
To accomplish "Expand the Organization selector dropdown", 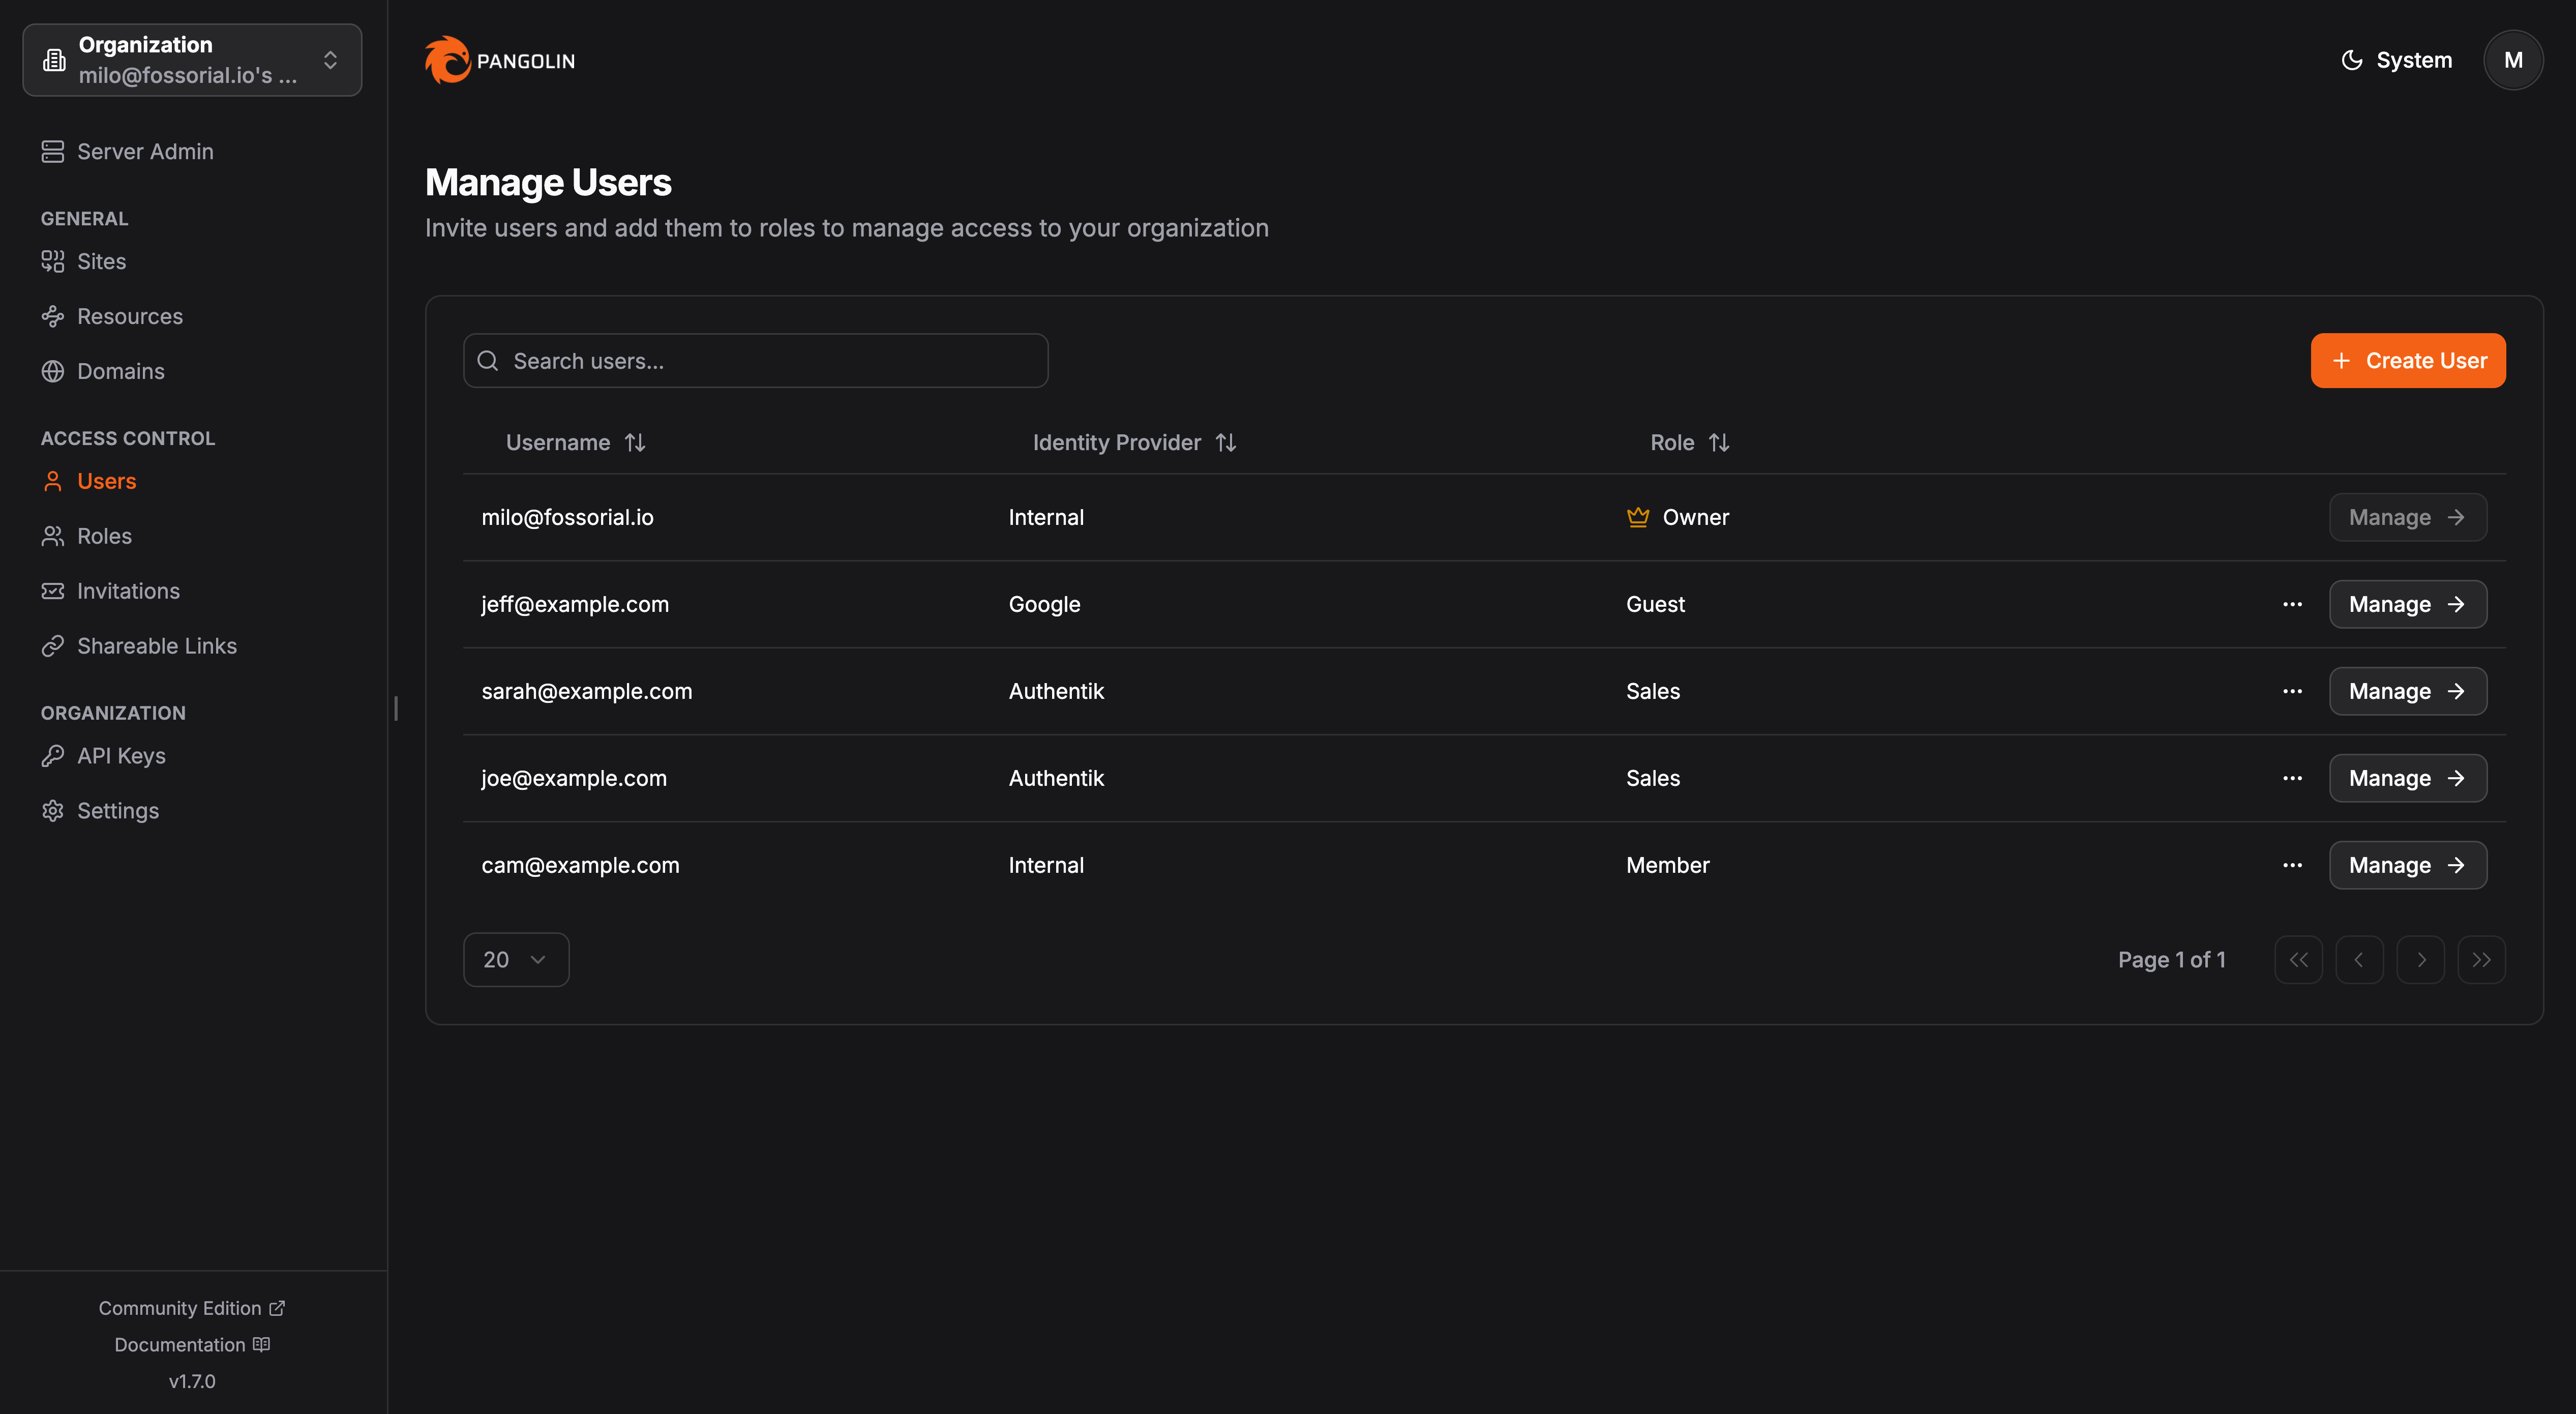I will point(192,60).
